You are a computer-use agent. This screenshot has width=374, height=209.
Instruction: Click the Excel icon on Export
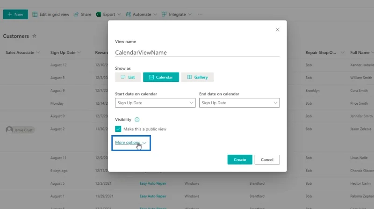tap(98, 14)
